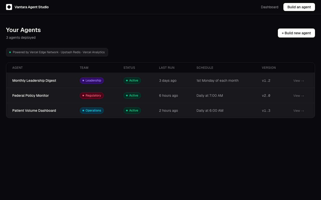Click Active status of Monthly Leadership Digest

(x=132, y=80)
